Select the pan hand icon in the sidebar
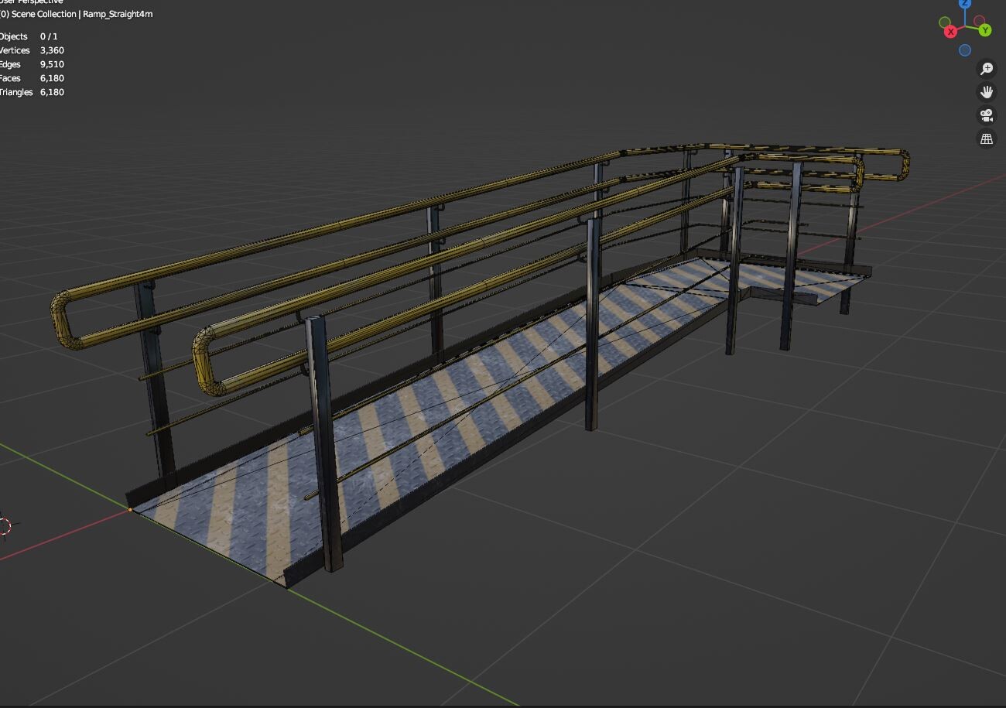The width and height of the screenshot is (1006, 708). tap(987, 91)
